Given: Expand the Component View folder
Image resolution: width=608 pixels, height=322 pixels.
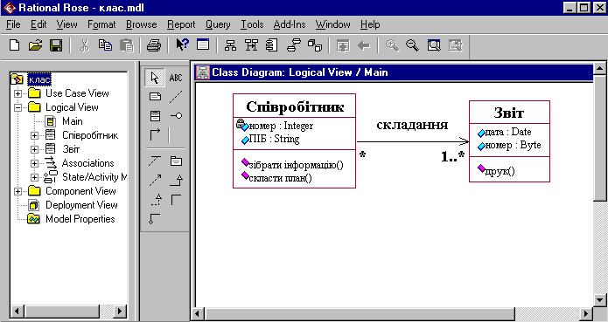Looking at the screenshot, I should click(17, 191).
